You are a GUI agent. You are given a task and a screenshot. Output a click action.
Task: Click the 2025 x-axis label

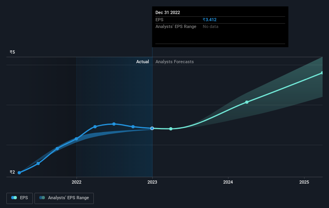click(x=304, y=182)
